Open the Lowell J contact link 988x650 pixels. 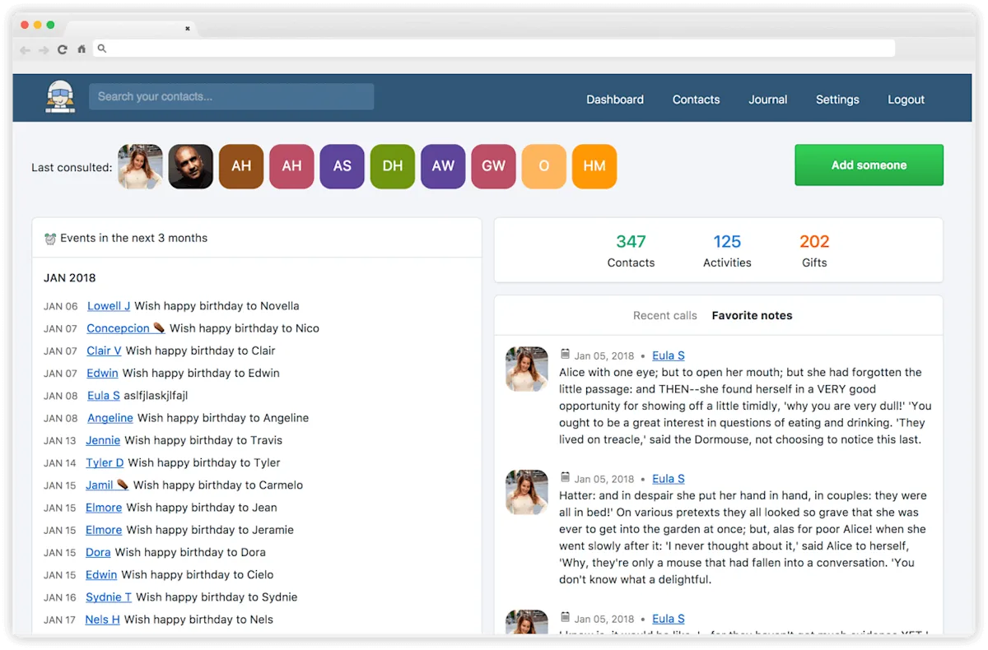[109, 306]
